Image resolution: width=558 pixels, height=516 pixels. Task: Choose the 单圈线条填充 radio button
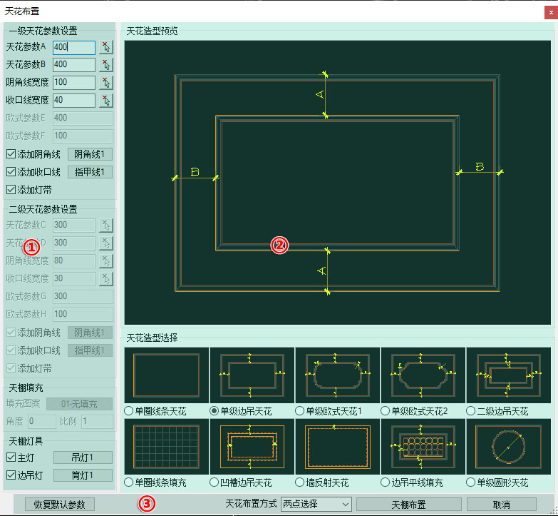point(128,482)
